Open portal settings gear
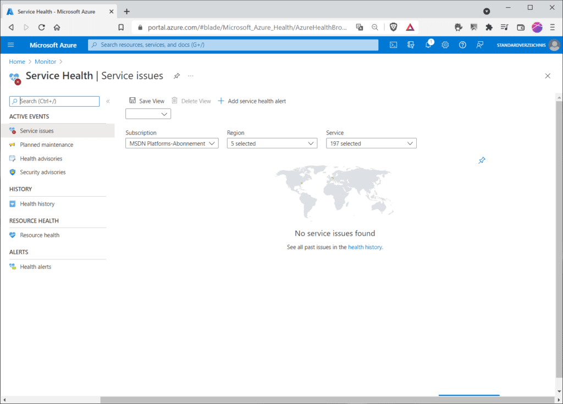563x404 pixels. pos(445,45)
